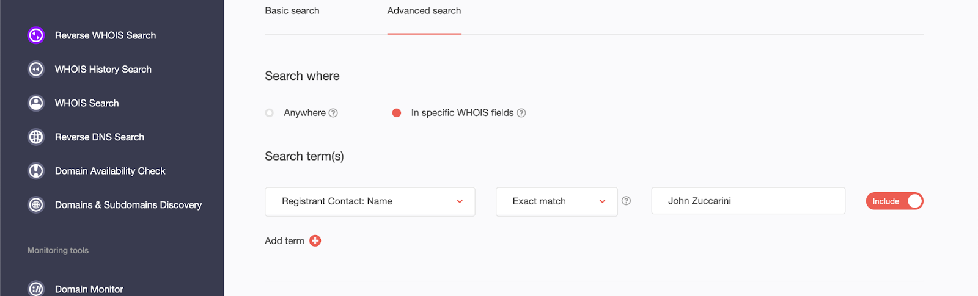
Task: Click the red plus icon beside Add term
Action: pyautogui.click(x=315, y=241)
